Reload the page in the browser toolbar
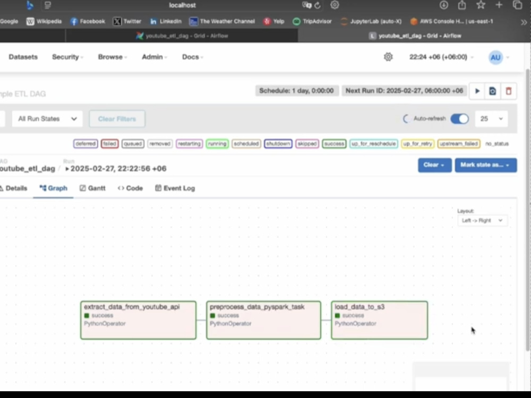The width and height of the screenshot is (531, 398). [318, 5]
